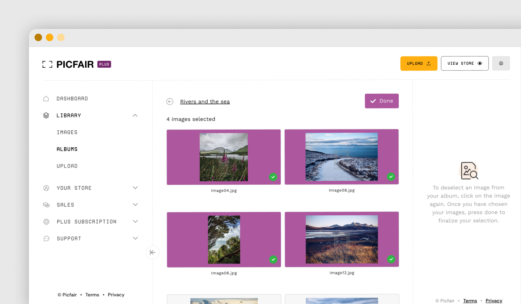Deselect Image06.jpg via its green checkmark
The width and height of the screenshot is (521, 304).
point(273,259)
